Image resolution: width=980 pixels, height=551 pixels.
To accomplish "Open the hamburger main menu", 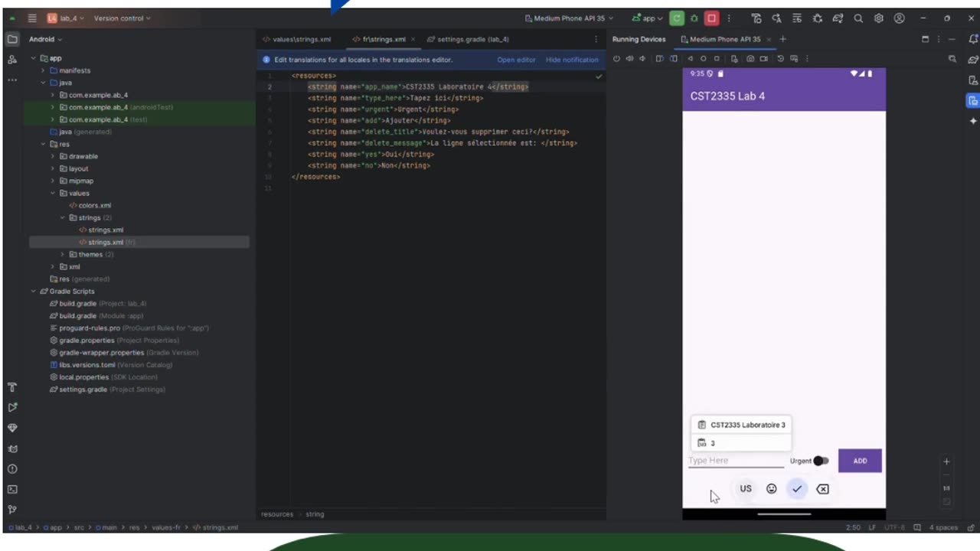I will [x=32, y=18].
